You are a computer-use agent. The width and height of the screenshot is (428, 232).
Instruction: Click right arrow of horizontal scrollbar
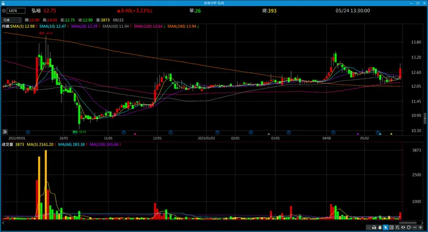pyautogui.click(x=422, y=223)
